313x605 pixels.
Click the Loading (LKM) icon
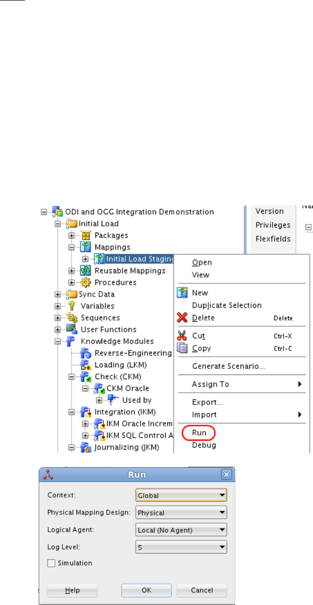85,365
